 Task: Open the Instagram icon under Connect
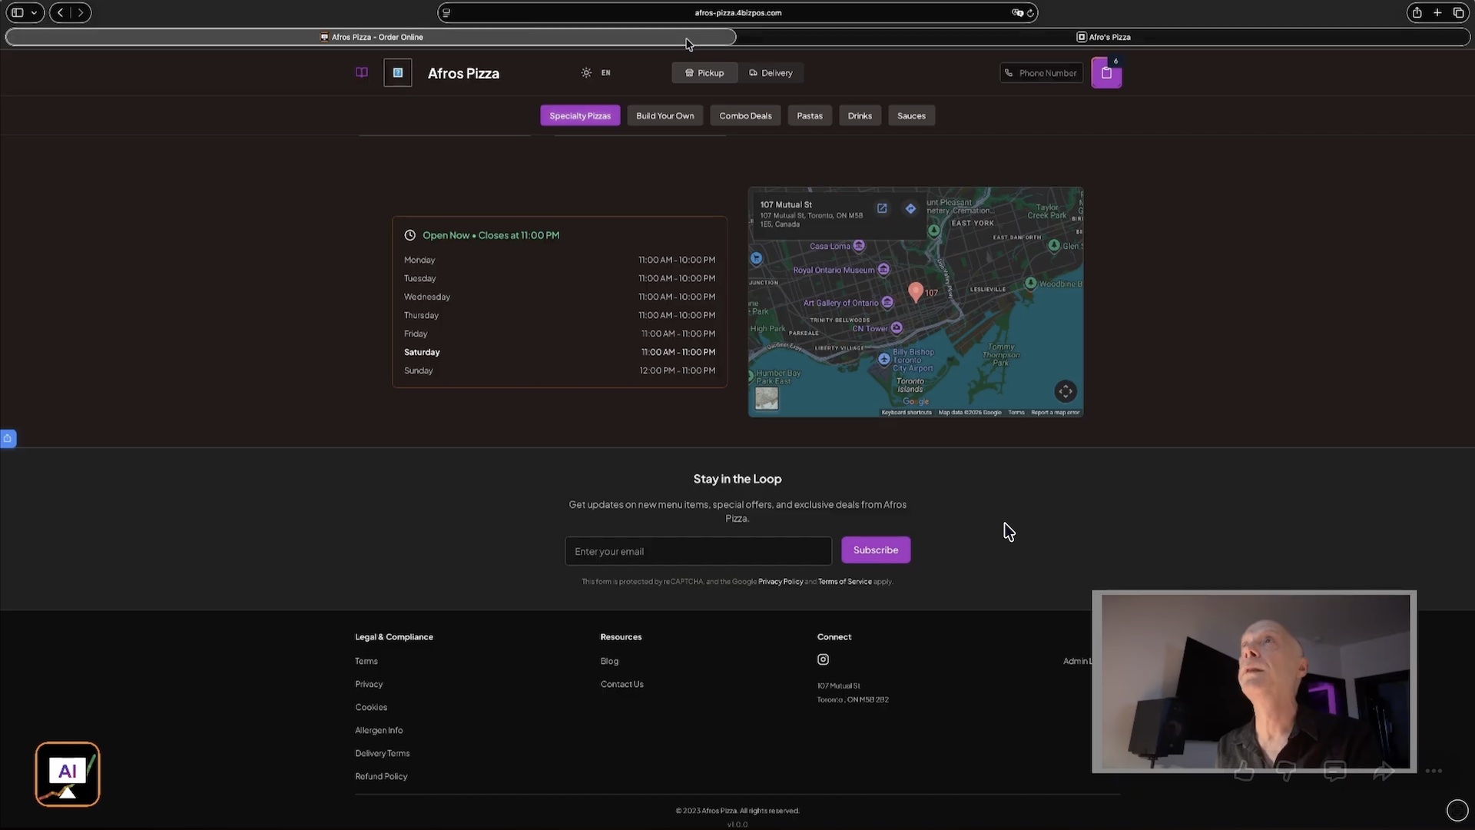point(823,659)
